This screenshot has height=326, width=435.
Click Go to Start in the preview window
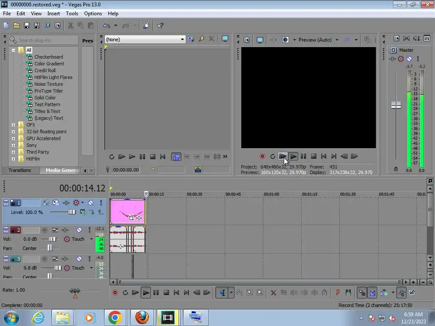pos(323,156)
